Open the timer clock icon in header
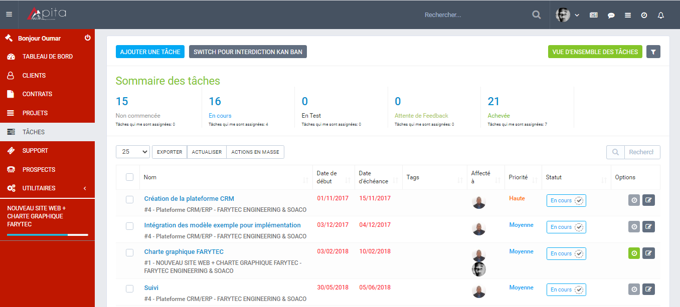This screenshot has width=680, height=307. (x=644, y=16)
